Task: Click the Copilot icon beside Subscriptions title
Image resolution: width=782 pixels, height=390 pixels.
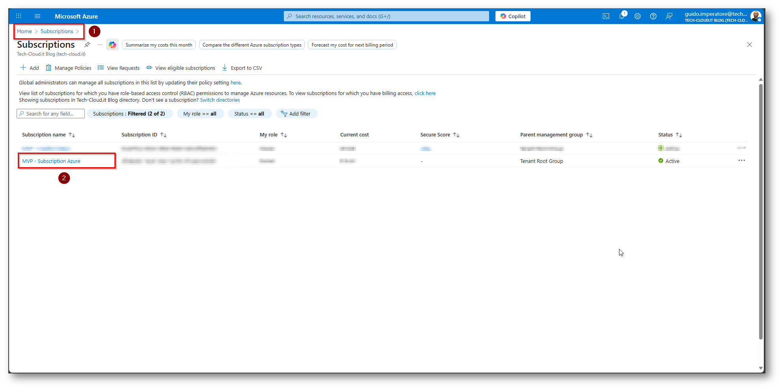Action: pos(113,45)
